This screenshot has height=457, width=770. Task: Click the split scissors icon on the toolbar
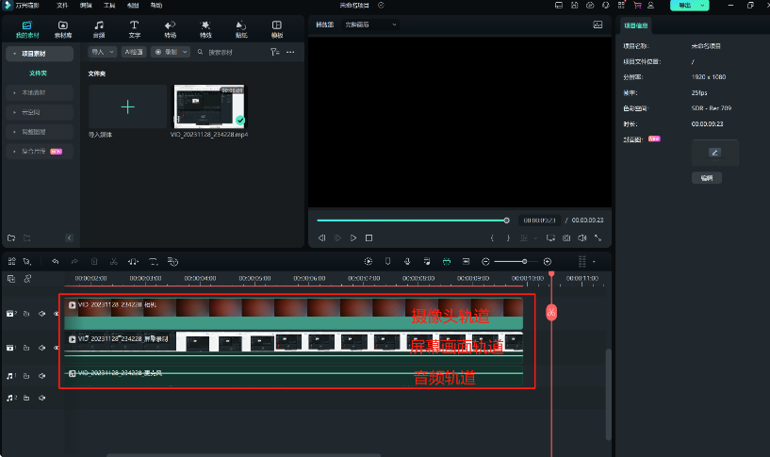point(113,261)
